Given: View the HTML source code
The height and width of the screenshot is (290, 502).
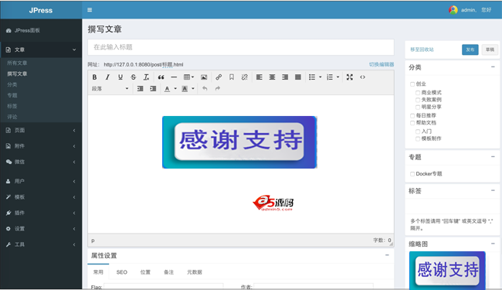Looking at the screenshot, I should (362, 77).
